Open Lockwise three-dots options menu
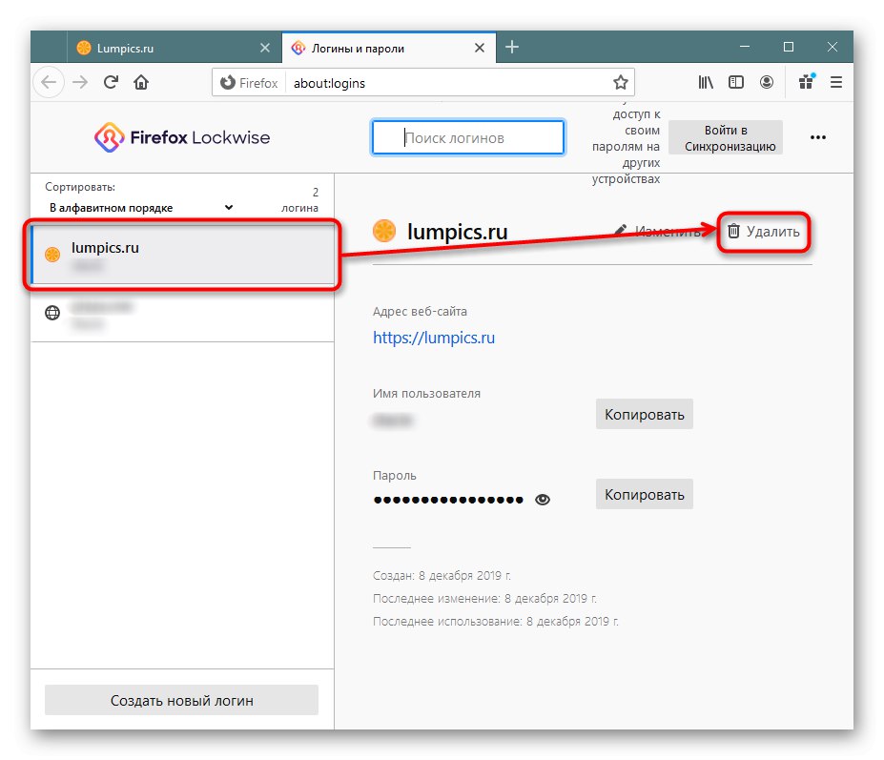This screenshot has width=884, height=760. 817,137
